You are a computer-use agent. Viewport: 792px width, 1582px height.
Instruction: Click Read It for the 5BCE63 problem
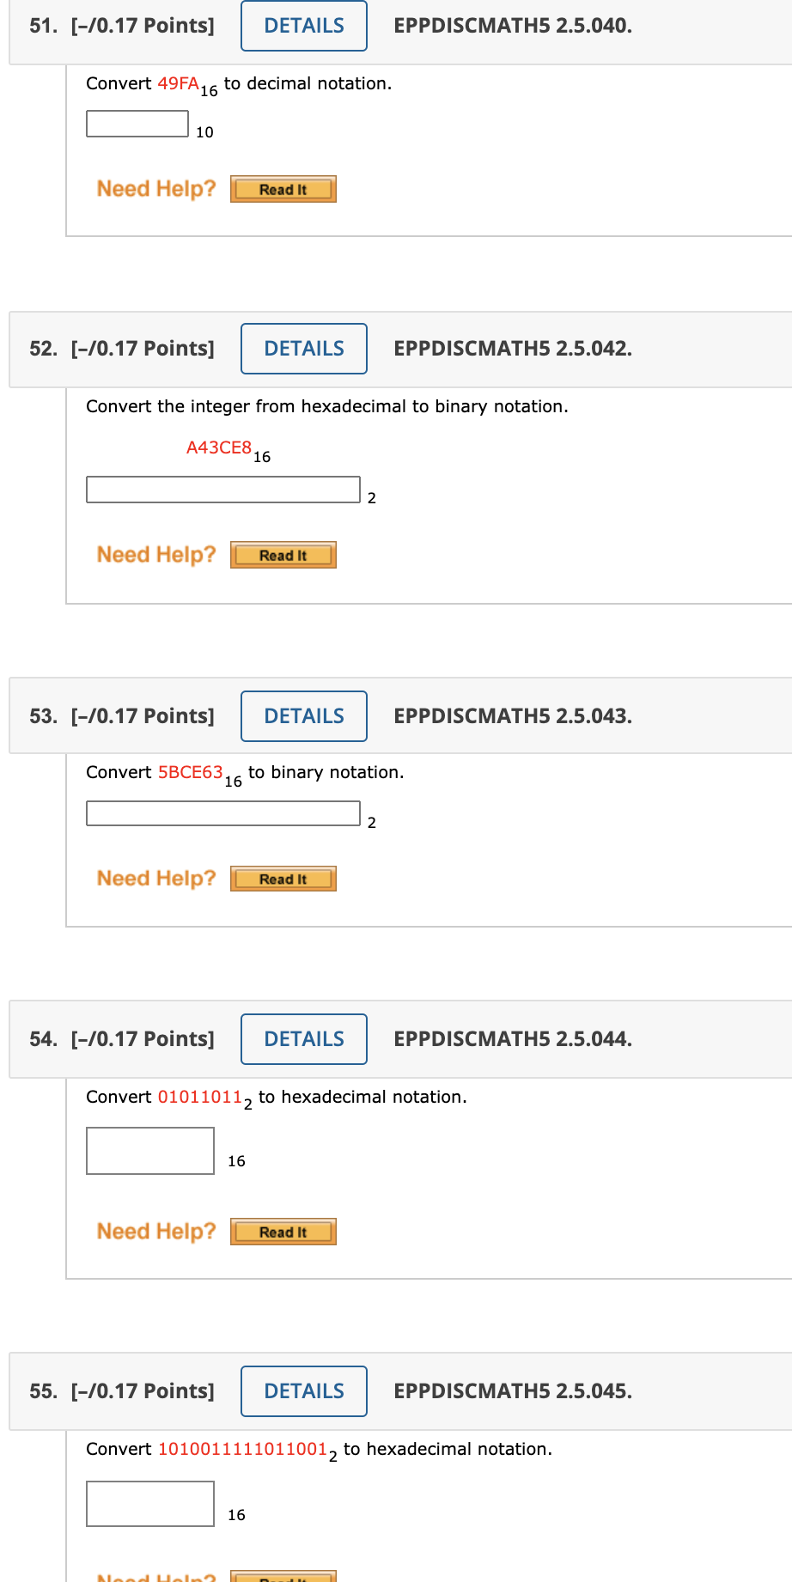[x=283, y=878]
